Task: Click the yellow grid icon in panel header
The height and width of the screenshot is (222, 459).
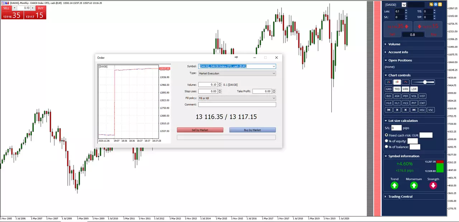Action: (440, 5)
